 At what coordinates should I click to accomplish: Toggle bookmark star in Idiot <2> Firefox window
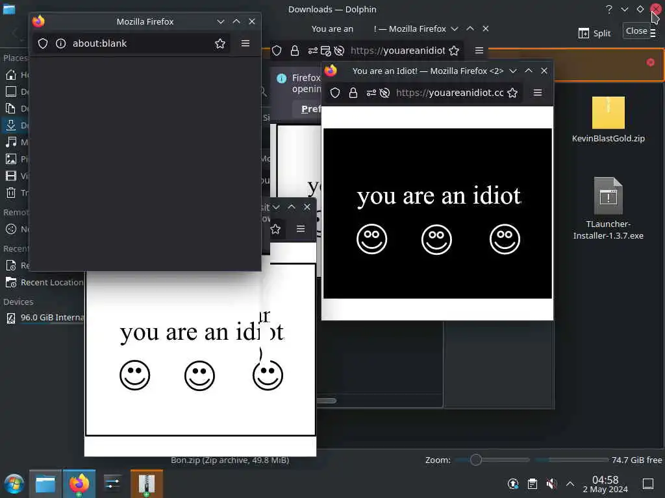point(512,93)
